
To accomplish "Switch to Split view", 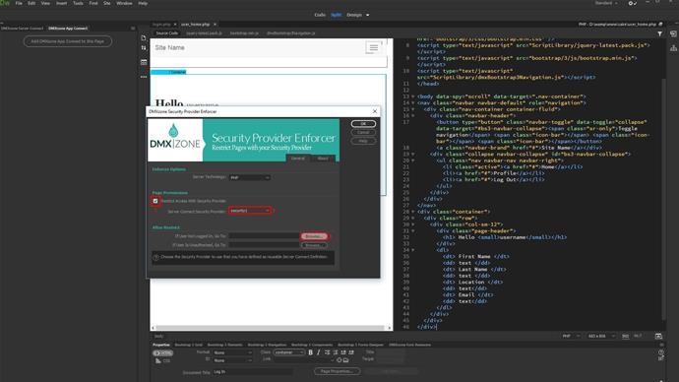I will click(x=336, y=15).
